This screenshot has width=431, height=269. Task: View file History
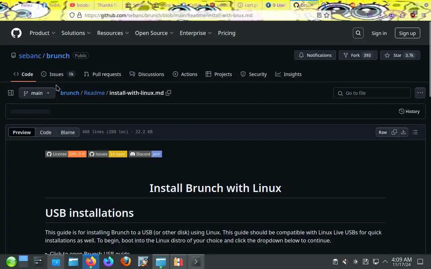pos(409,111)
